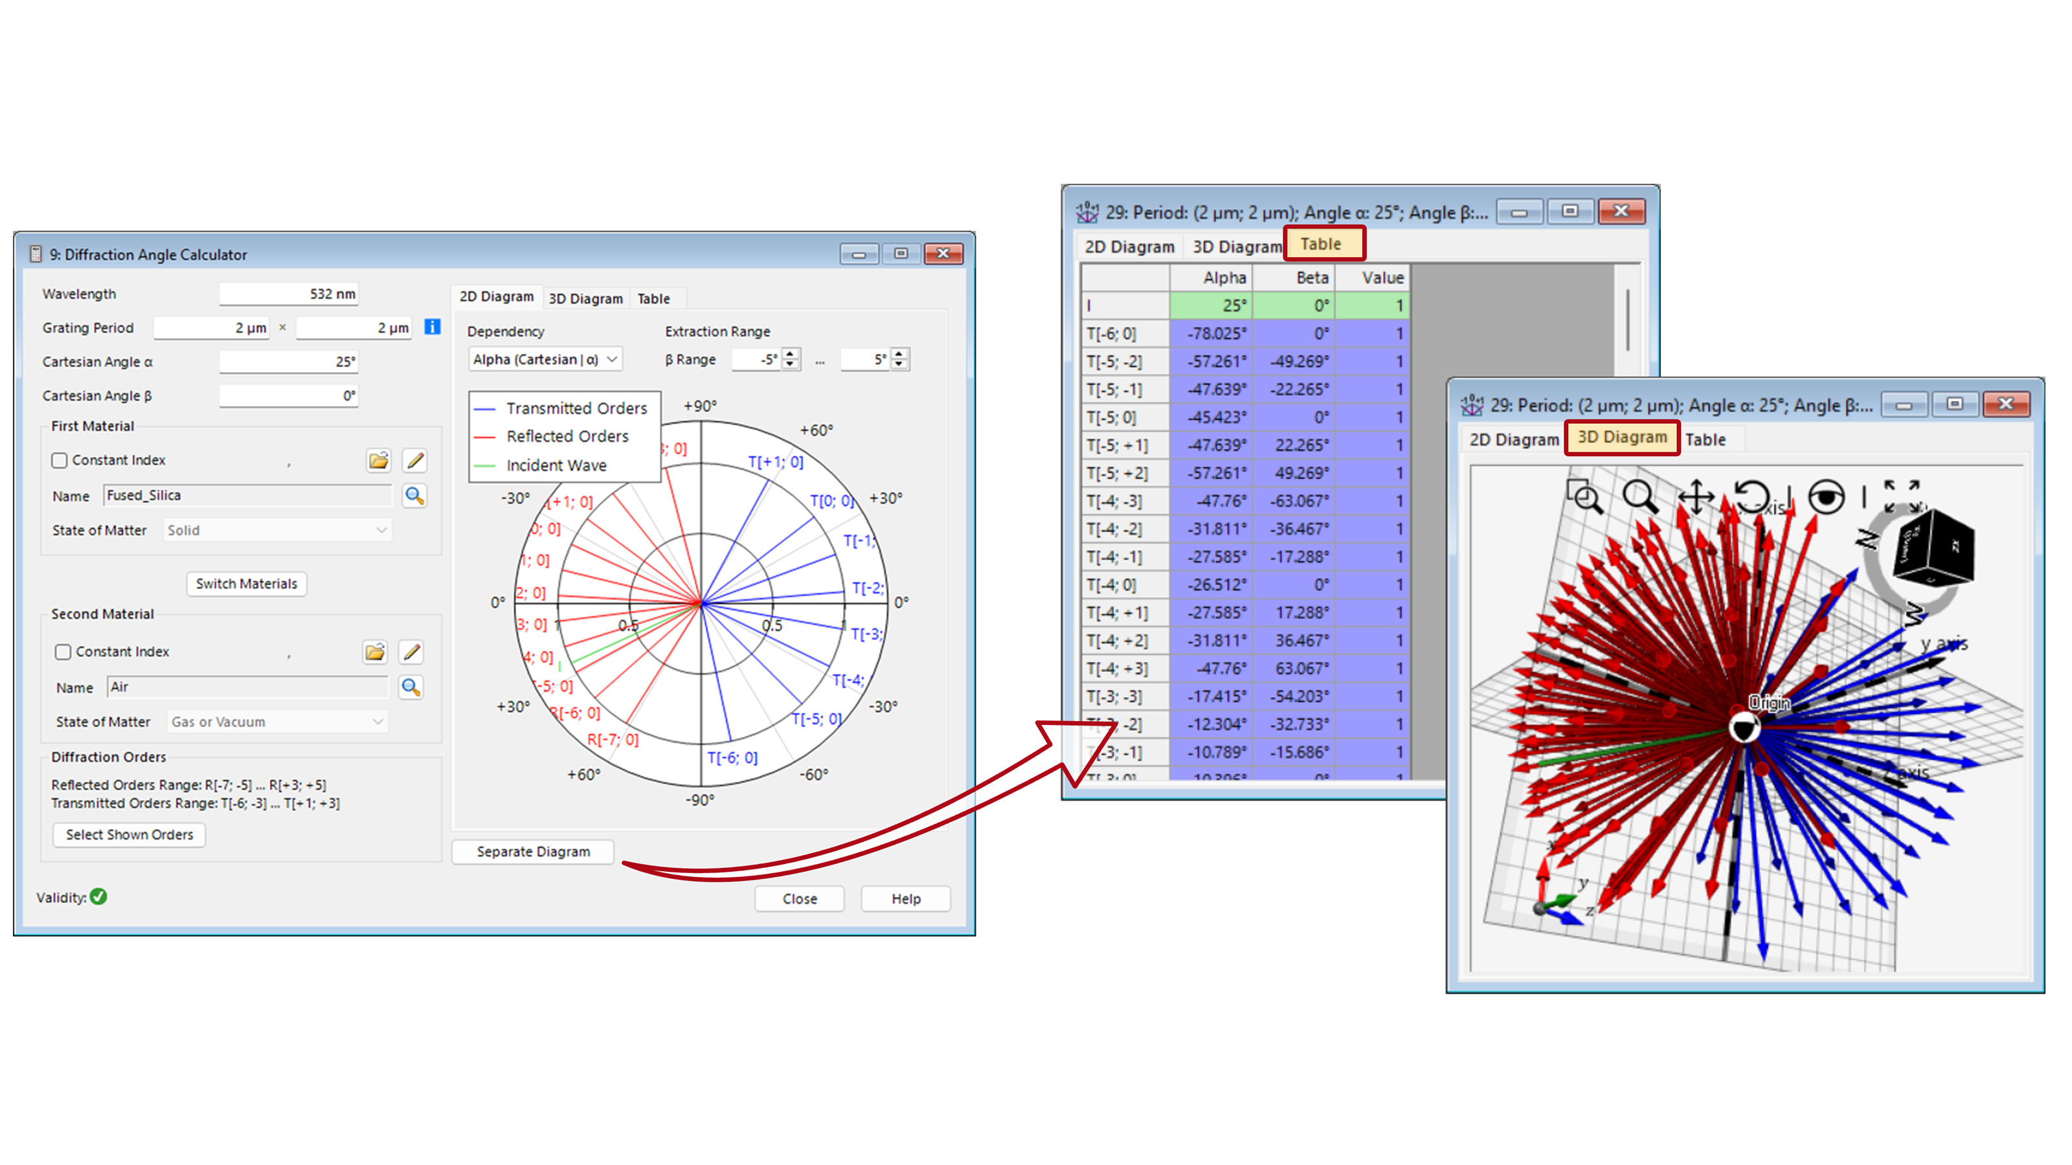This screenshot has height=1165, width=2072.
Task: Open the Dependency Alpha (Cartesian) dropdown
Action: click(545, 359)
